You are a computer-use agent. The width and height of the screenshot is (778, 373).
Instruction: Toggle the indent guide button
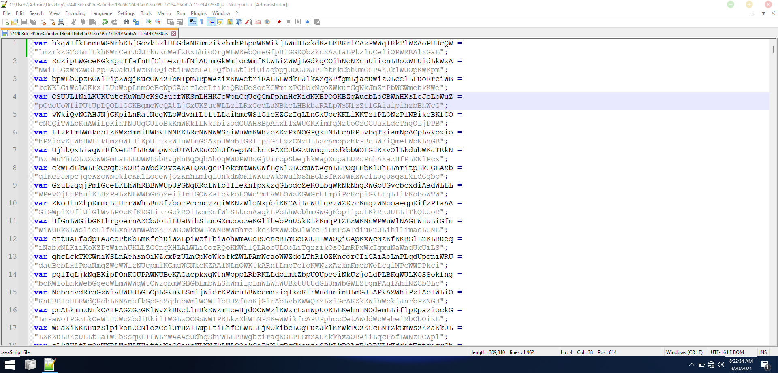[x=211, y=22]
